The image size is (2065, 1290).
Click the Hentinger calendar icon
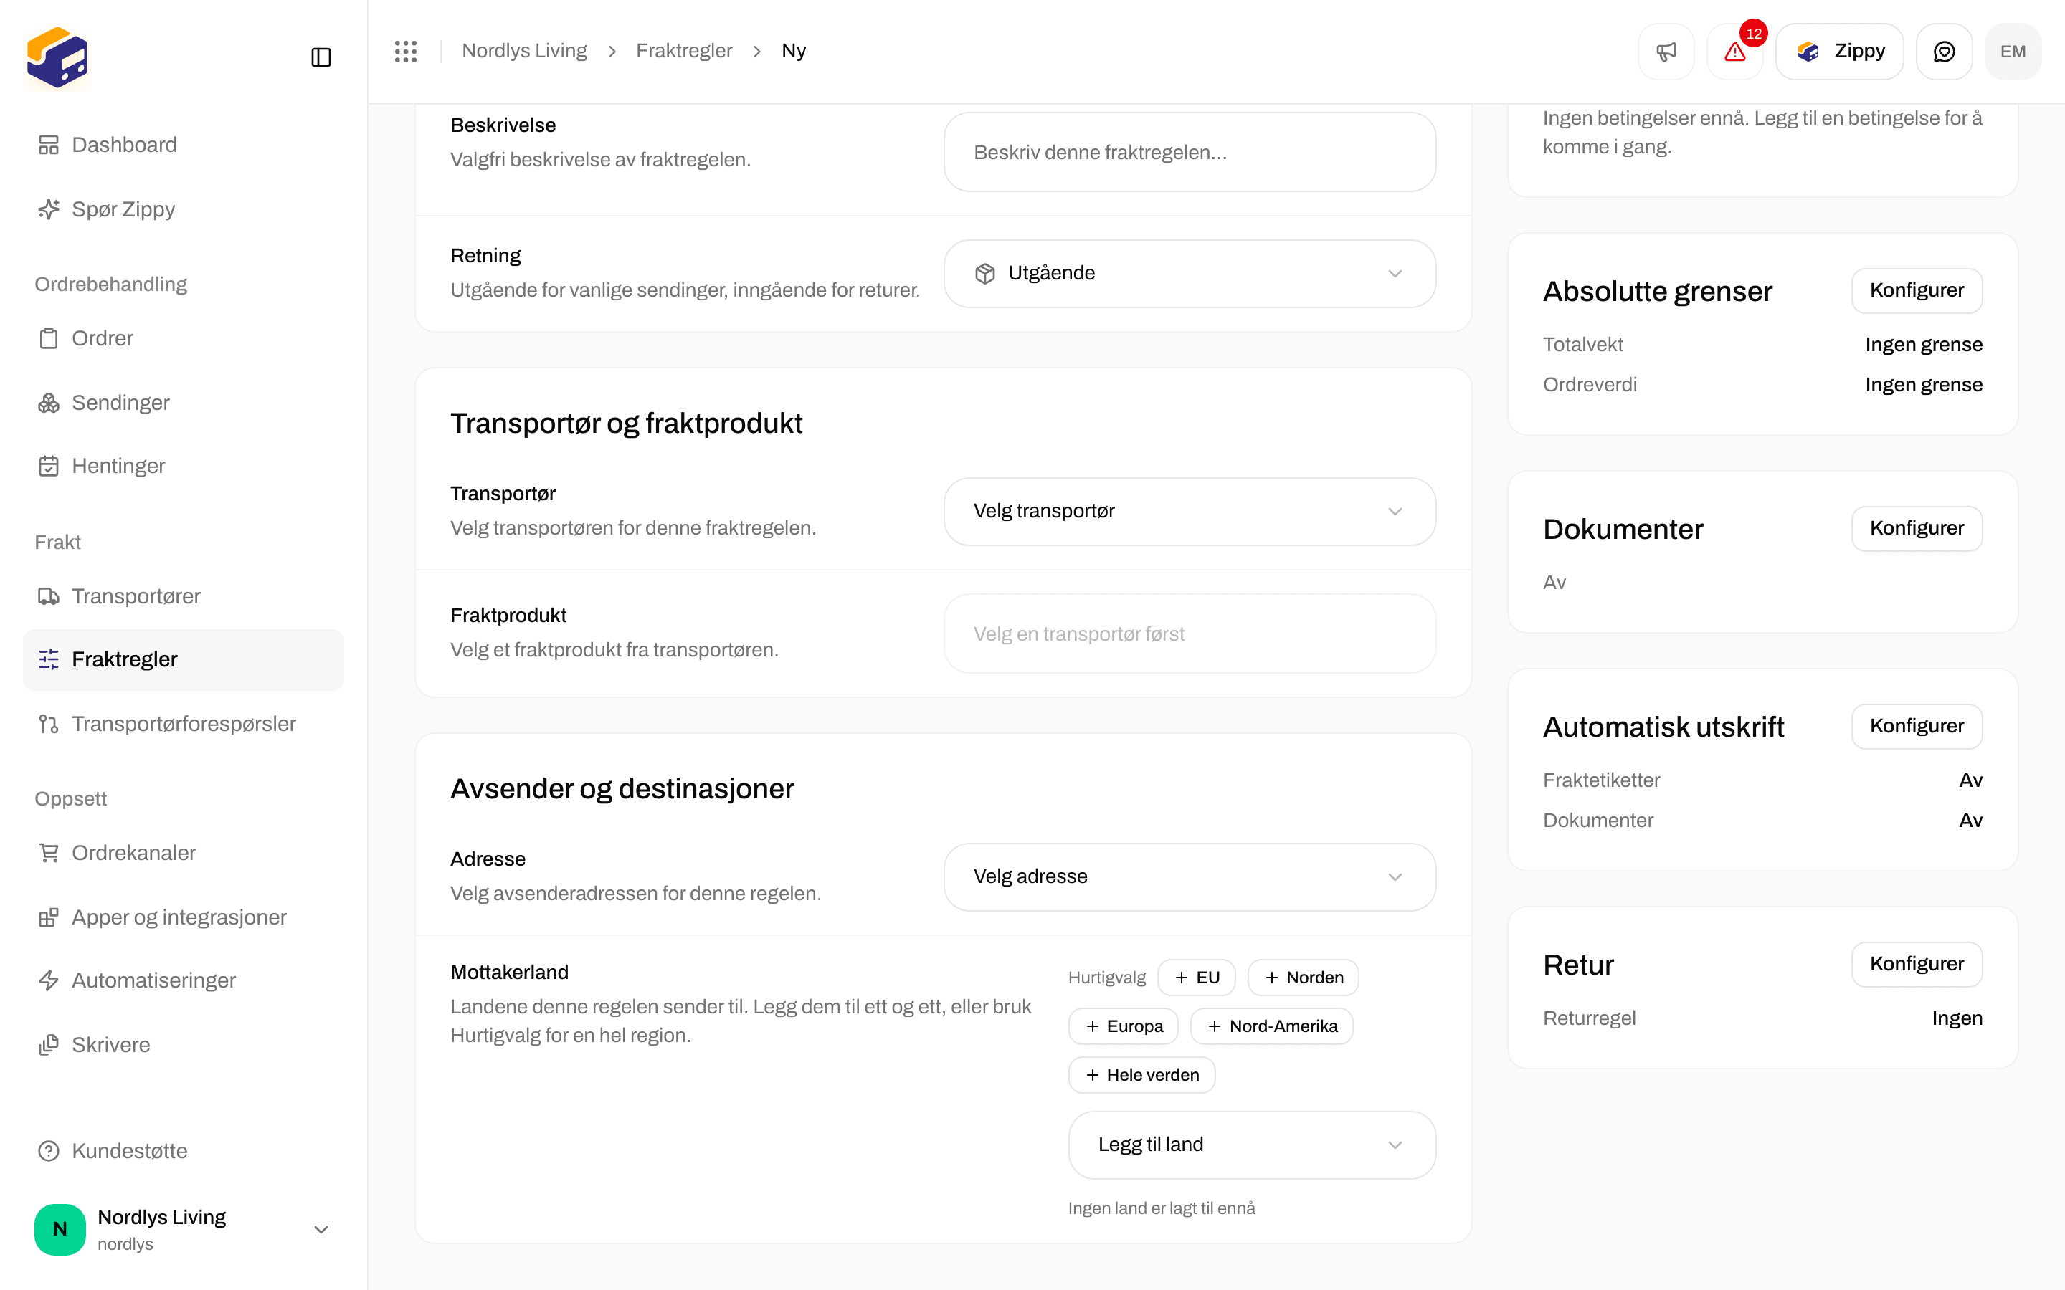(x=49, y=466)
